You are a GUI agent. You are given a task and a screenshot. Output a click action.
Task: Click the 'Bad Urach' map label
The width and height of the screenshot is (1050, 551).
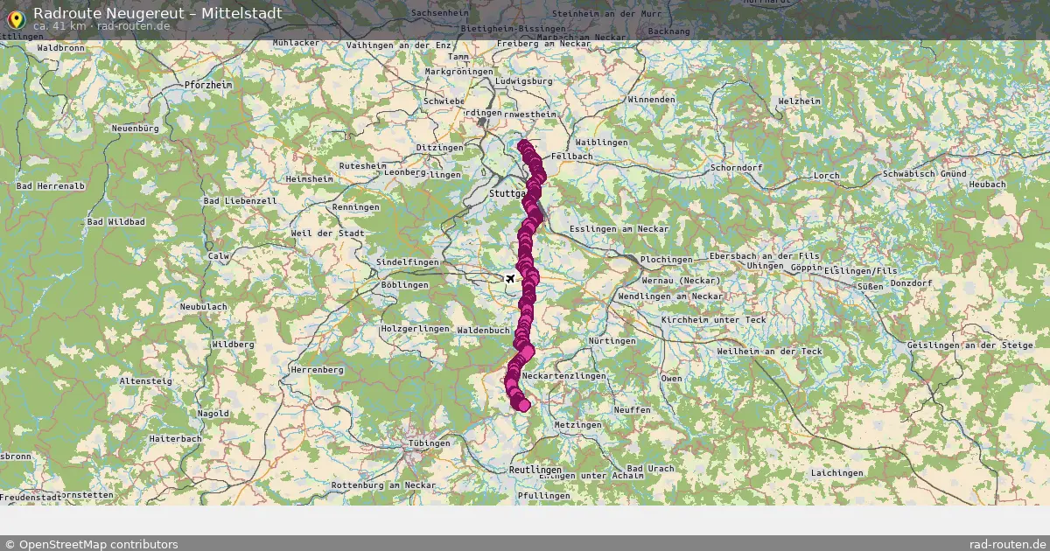[x=651, y=469]
